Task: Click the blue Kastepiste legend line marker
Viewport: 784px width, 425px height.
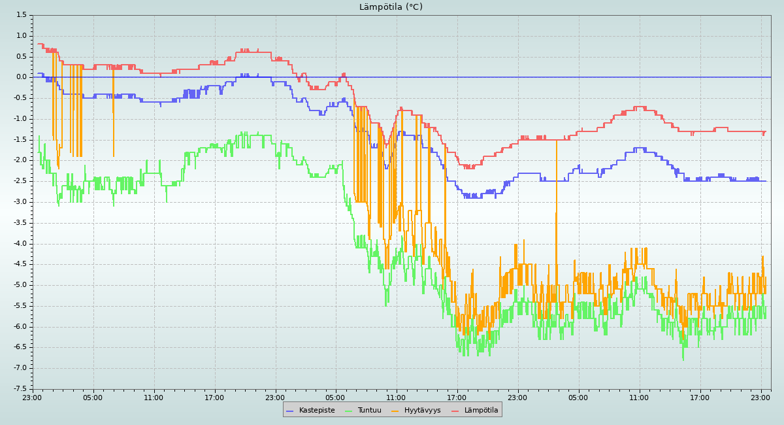Action: pyautogui.click(x=290, y=410)
